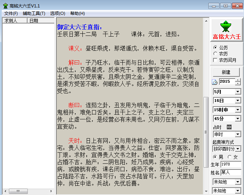Click the grid icon next to 占时
244x195 pixels.
(229, 127)
